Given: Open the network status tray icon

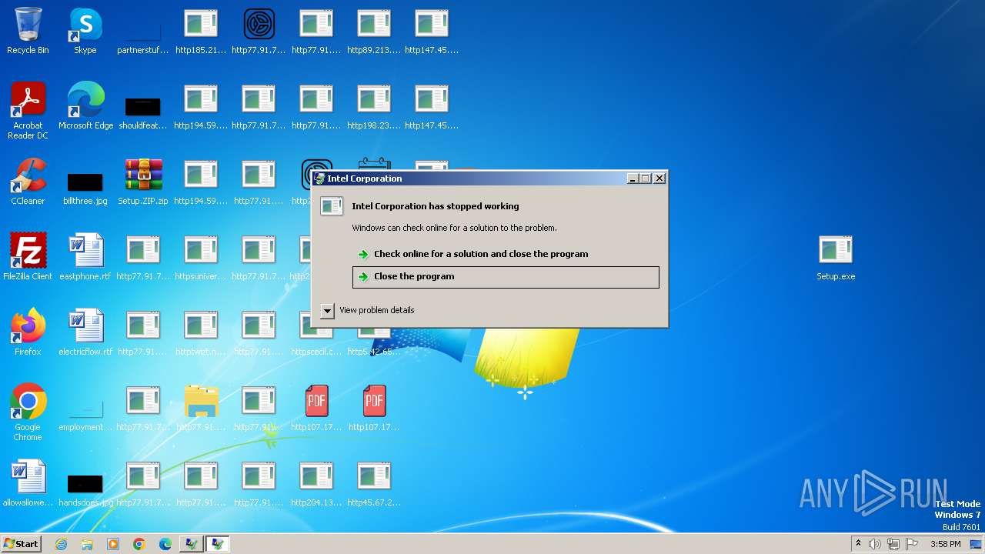Looking at the screenshot, I should (x=893, y=544).
